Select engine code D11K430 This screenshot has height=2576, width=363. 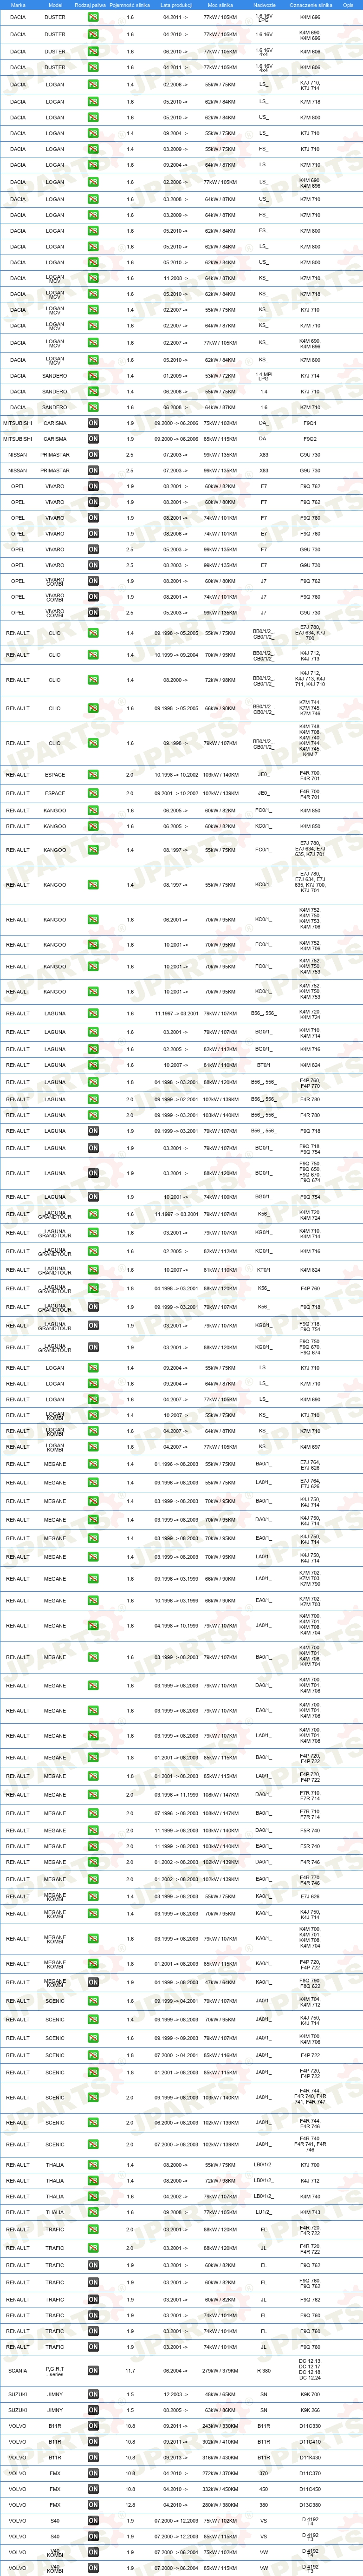[310, 2457]
